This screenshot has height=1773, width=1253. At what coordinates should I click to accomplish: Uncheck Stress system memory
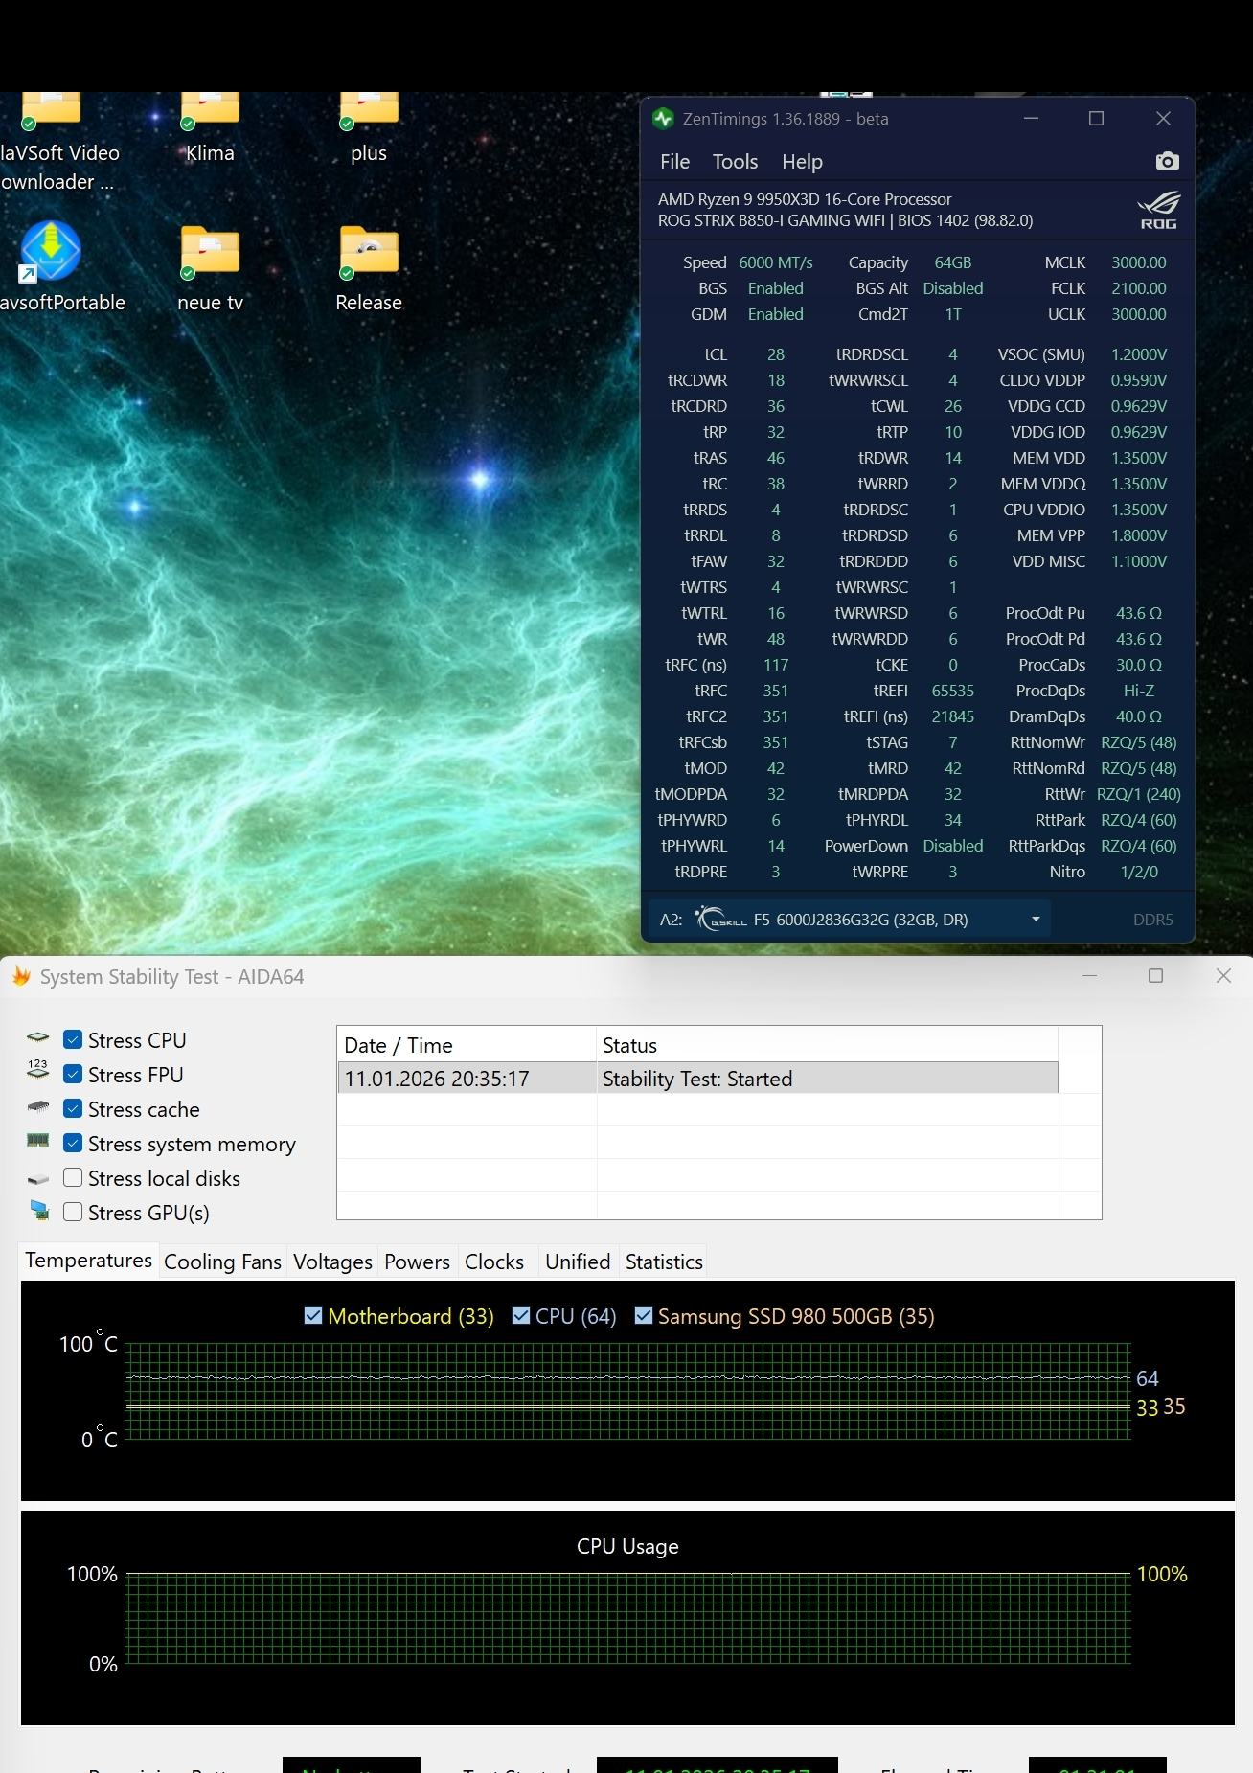73,1143
